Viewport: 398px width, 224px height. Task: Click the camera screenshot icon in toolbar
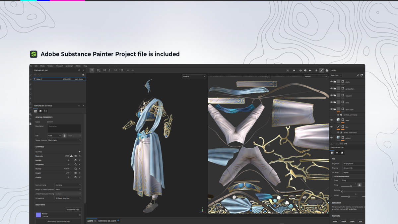(x=327, y=70)
